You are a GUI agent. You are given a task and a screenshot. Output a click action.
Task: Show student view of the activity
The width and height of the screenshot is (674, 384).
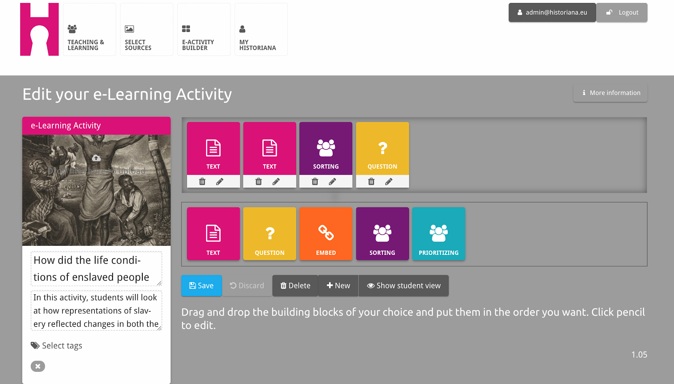(404, 286)
